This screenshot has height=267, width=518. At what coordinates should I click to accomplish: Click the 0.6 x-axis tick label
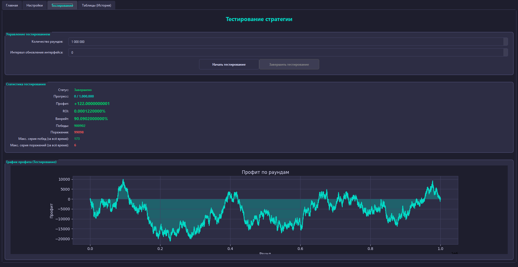[300, 249]
